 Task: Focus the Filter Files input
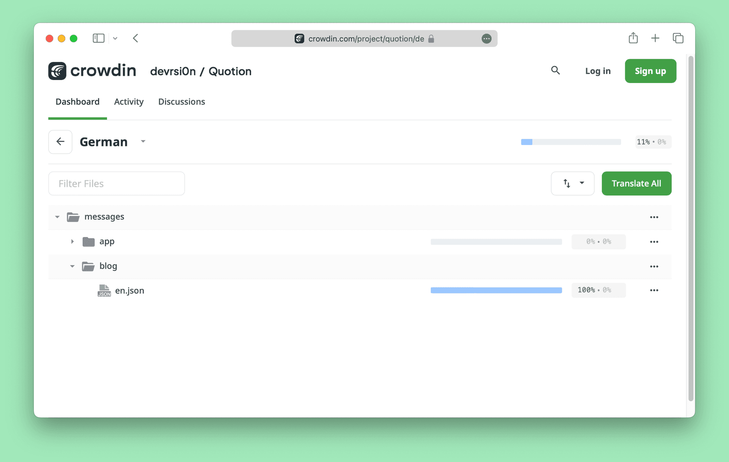pos(117,184)
